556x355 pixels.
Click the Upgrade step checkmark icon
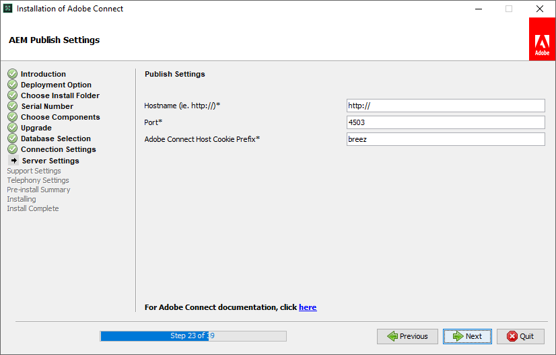point(12,128)
